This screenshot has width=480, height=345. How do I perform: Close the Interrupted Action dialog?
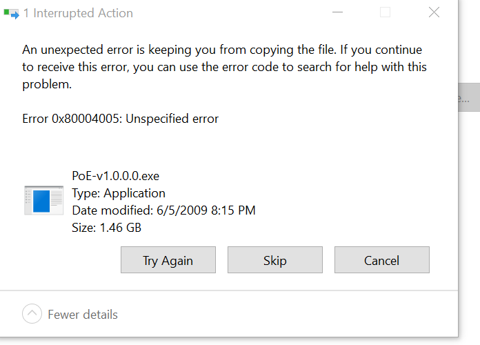tap(434, 12)
